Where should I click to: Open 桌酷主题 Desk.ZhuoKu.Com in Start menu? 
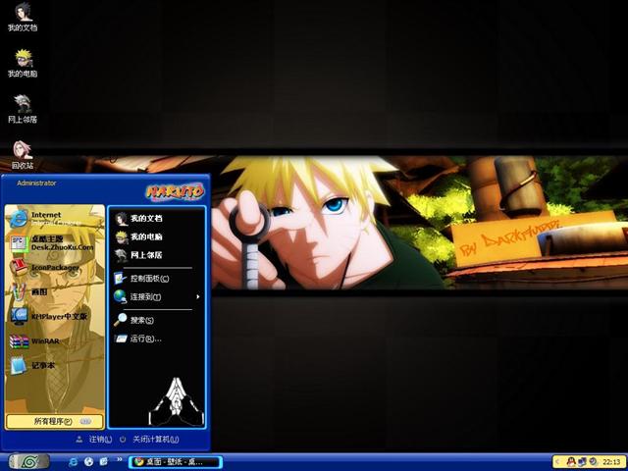[55, 242]
